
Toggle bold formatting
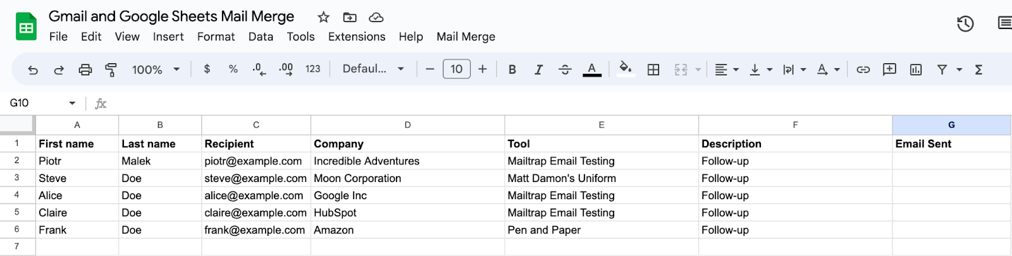coord(512,70)
